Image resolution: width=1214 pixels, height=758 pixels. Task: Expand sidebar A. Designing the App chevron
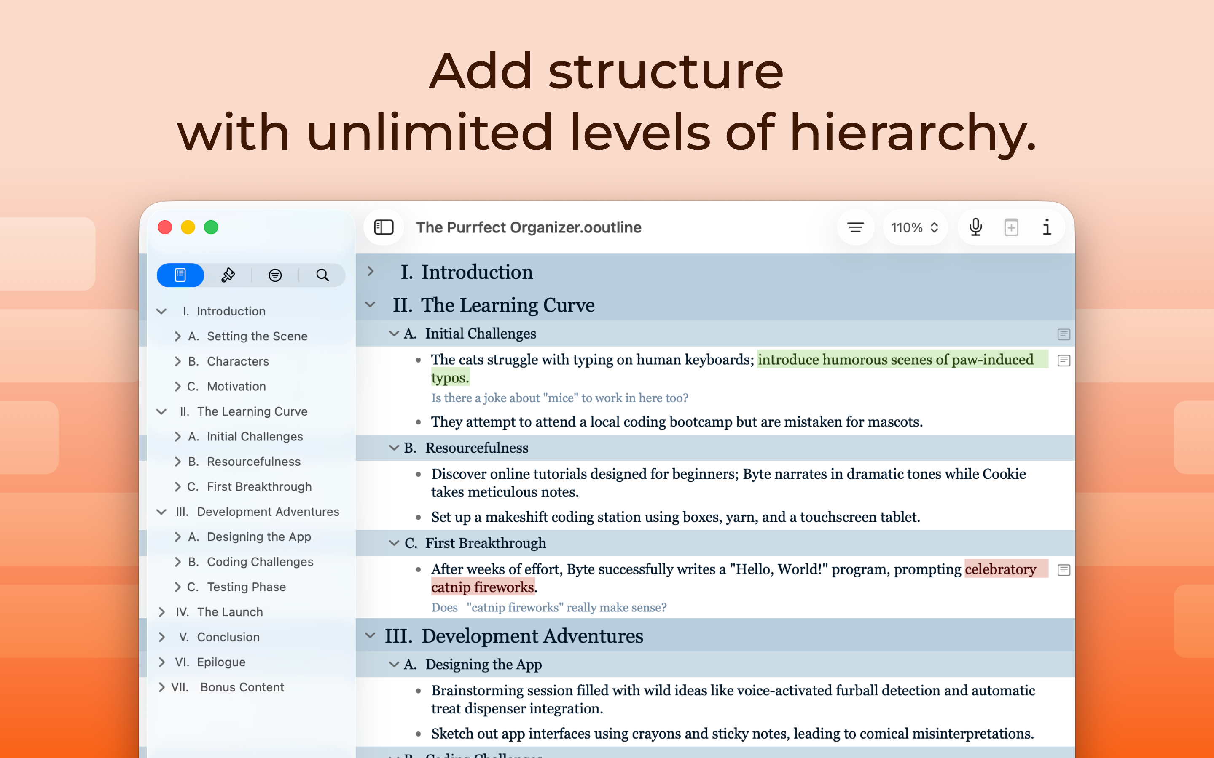[177, 537]
